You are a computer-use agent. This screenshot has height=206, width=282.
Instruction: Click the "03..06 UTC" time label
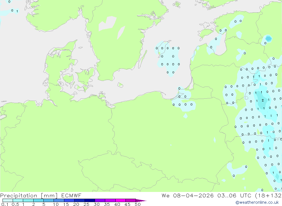coord(234,195)
